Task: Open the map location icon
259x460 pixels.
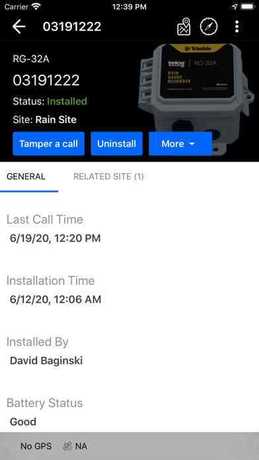Action: coord(184,26)
